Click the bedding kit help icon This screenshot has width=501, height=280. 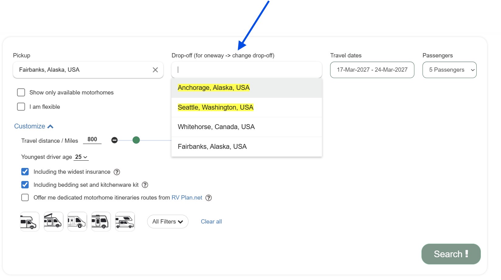145,185
